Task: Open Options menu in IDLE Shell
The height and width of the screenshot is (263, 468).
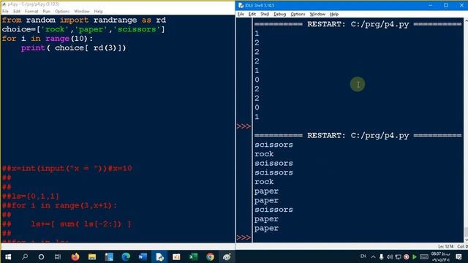Action: click(298, 14)
